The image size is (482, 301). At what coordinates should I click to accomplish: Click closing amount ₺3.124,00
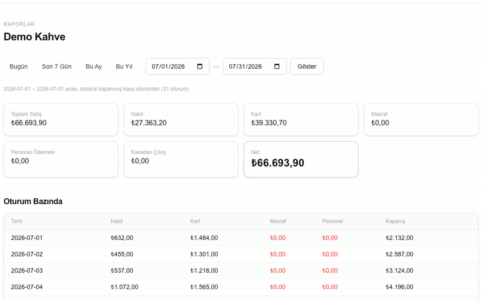399,271
